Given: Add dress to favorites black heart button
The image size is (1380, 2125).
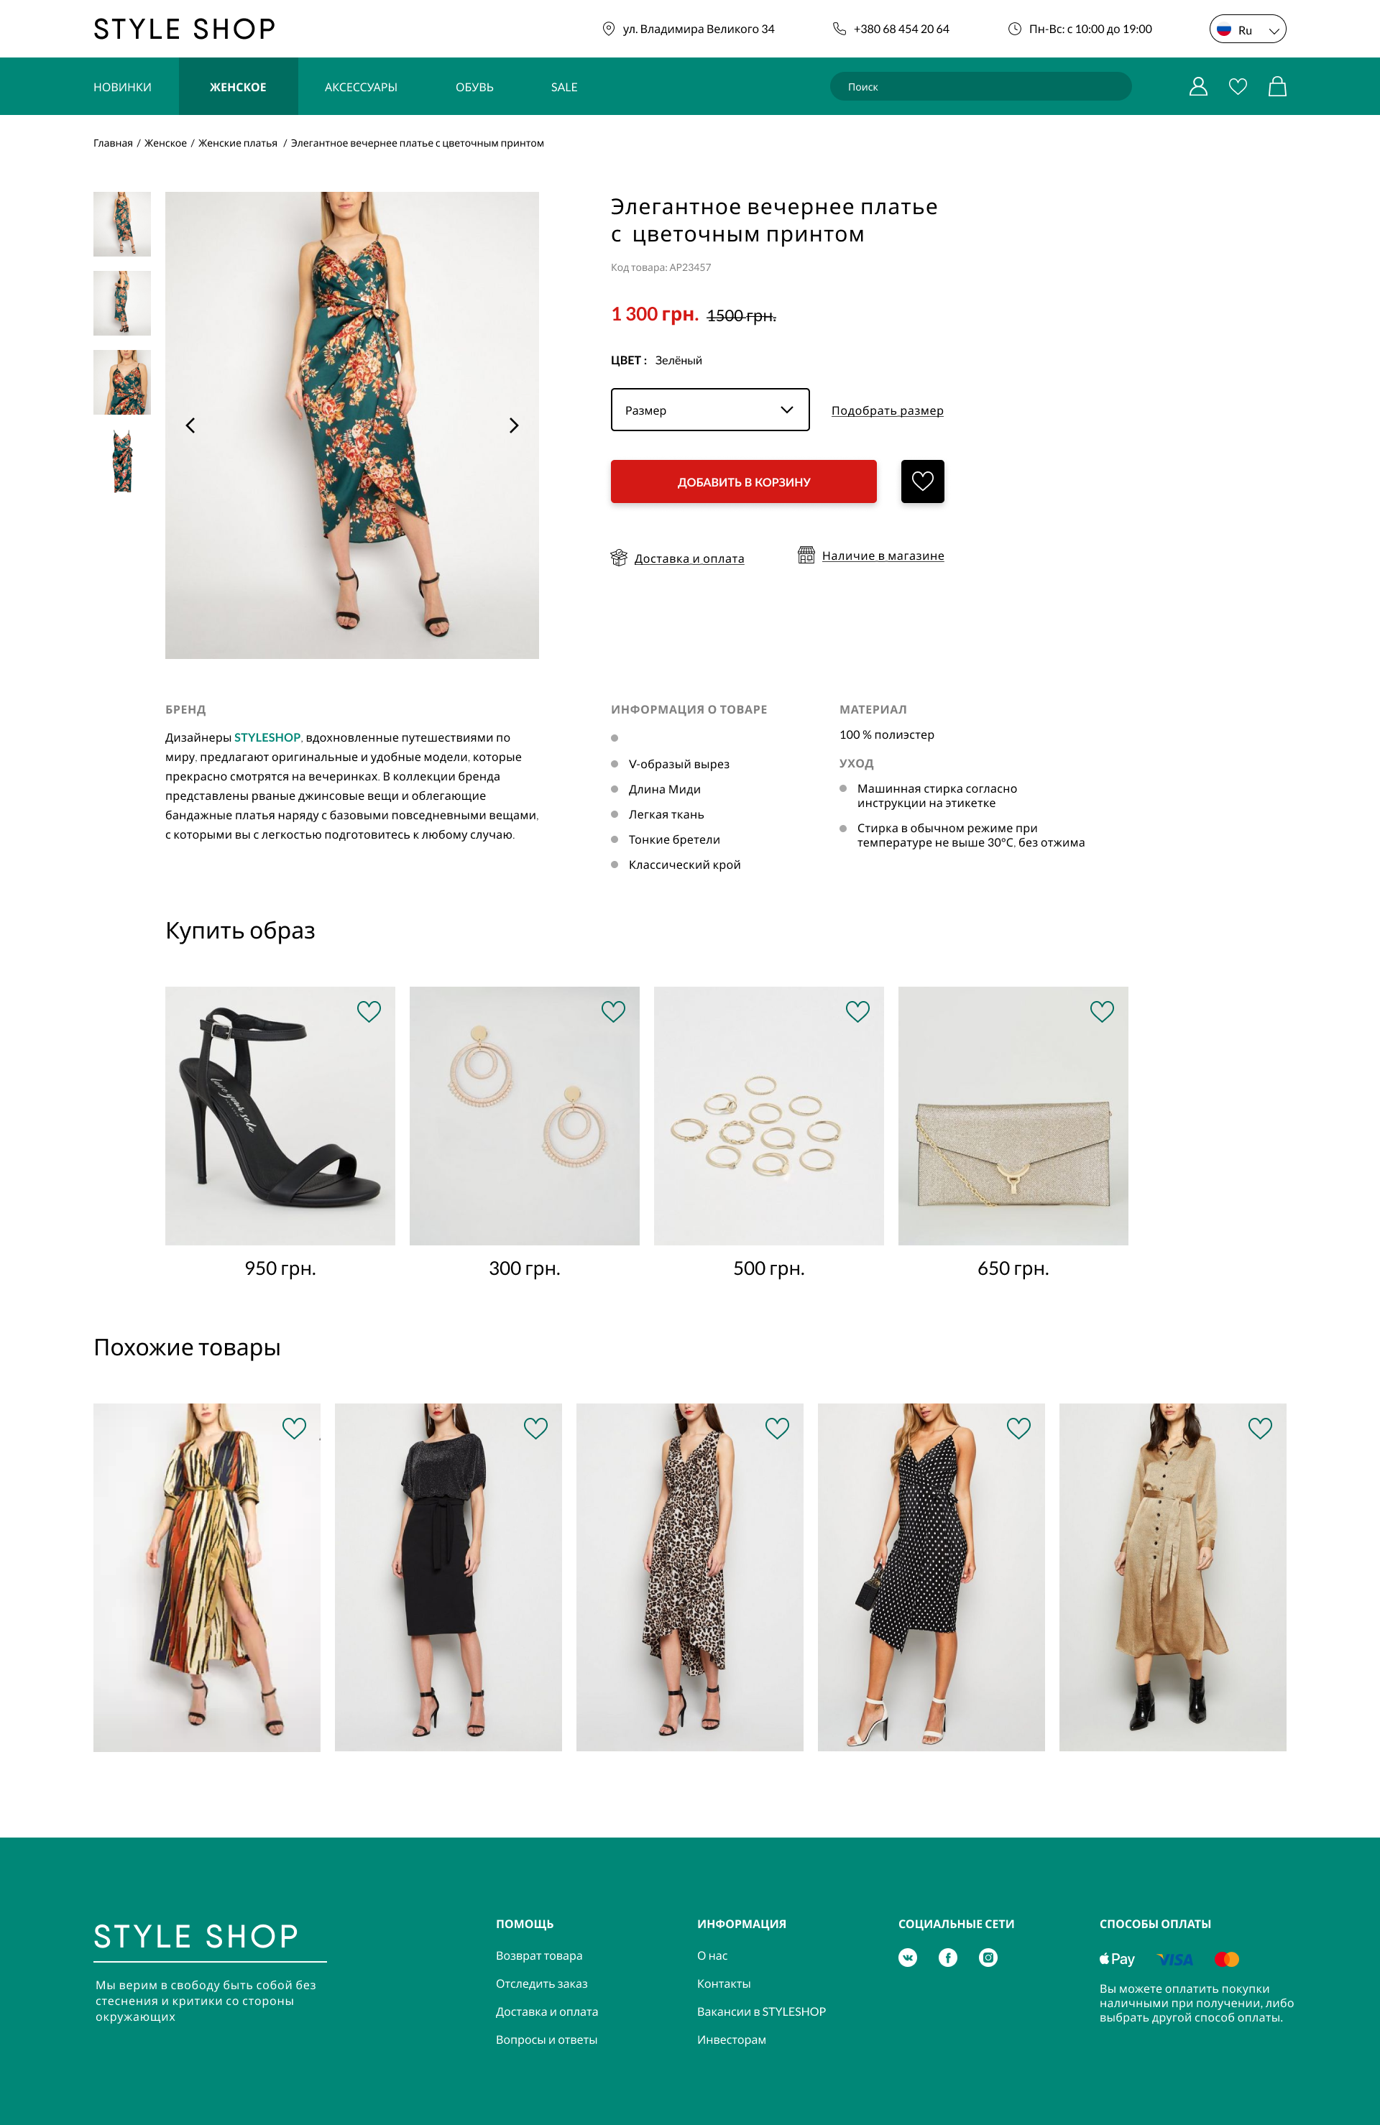Looking at the screenshot, I should (x=923, y=481).
